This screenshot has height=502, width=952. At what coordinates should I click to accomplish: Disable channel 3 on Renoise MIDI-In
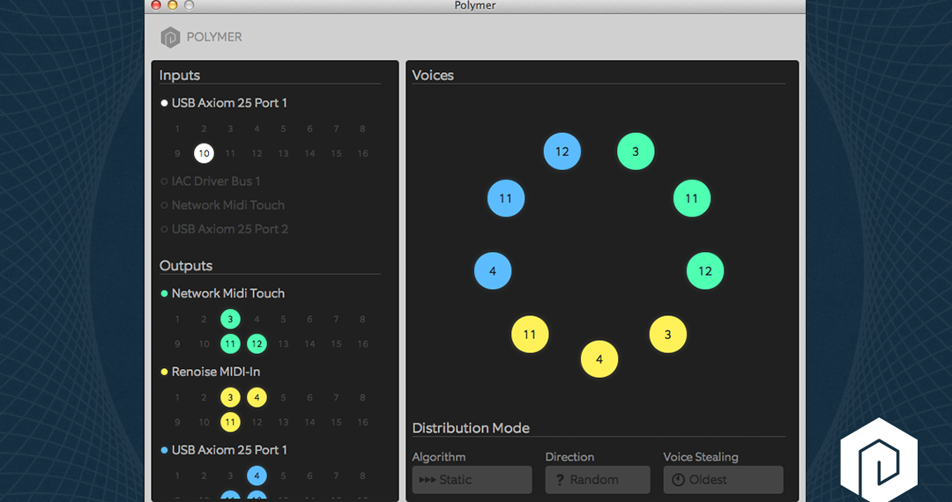[x=230, y=398]
